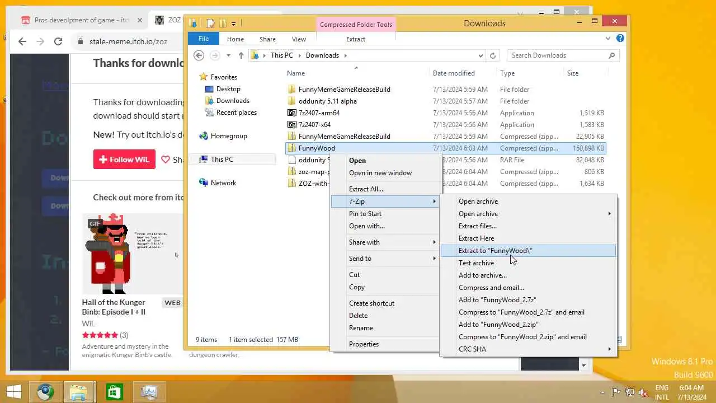Viewport: 716px width, 403px height.
Task: Choose Extract to "FunnyWood\" in 7-Zip menu
Action: (x=528, y=251)
